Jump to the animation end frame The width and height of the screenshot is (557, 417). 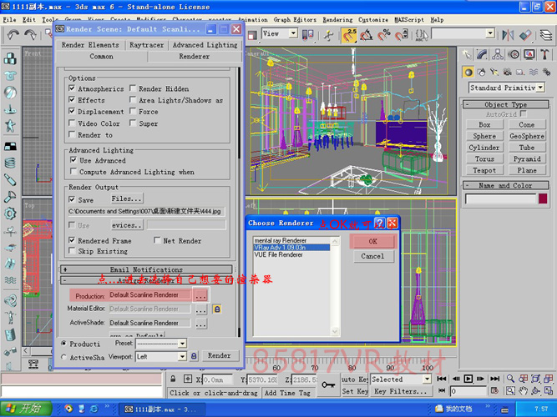coord(495,379)
